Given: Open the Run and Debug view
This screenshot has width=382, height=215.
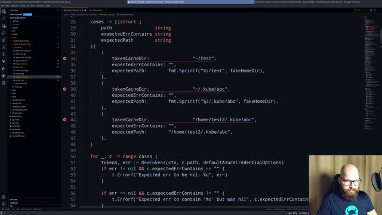Looking at the screenshot, I should (x=4, y=33).
